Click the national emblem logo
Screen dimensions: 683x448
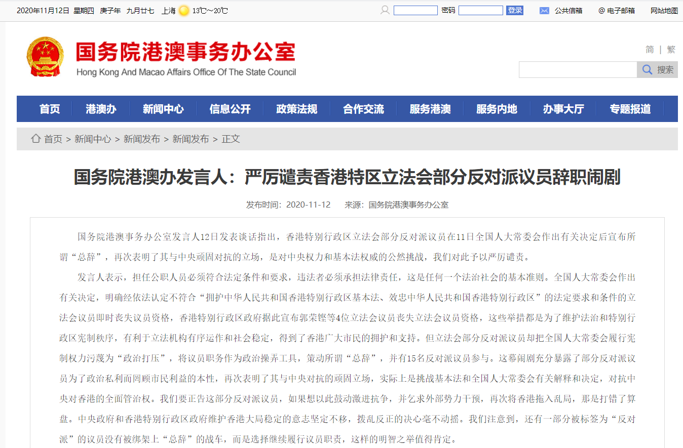point(45,57)
